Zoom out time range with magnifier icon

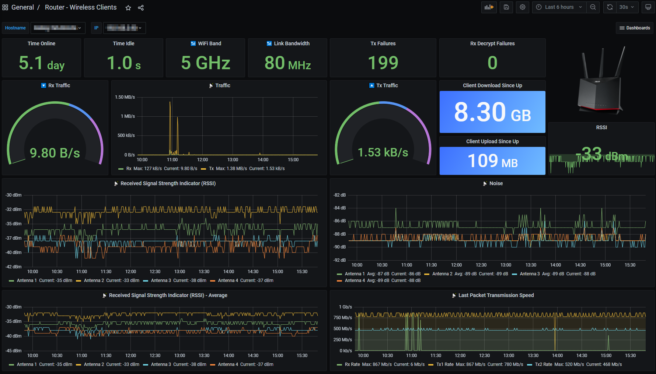coord(593,7)
